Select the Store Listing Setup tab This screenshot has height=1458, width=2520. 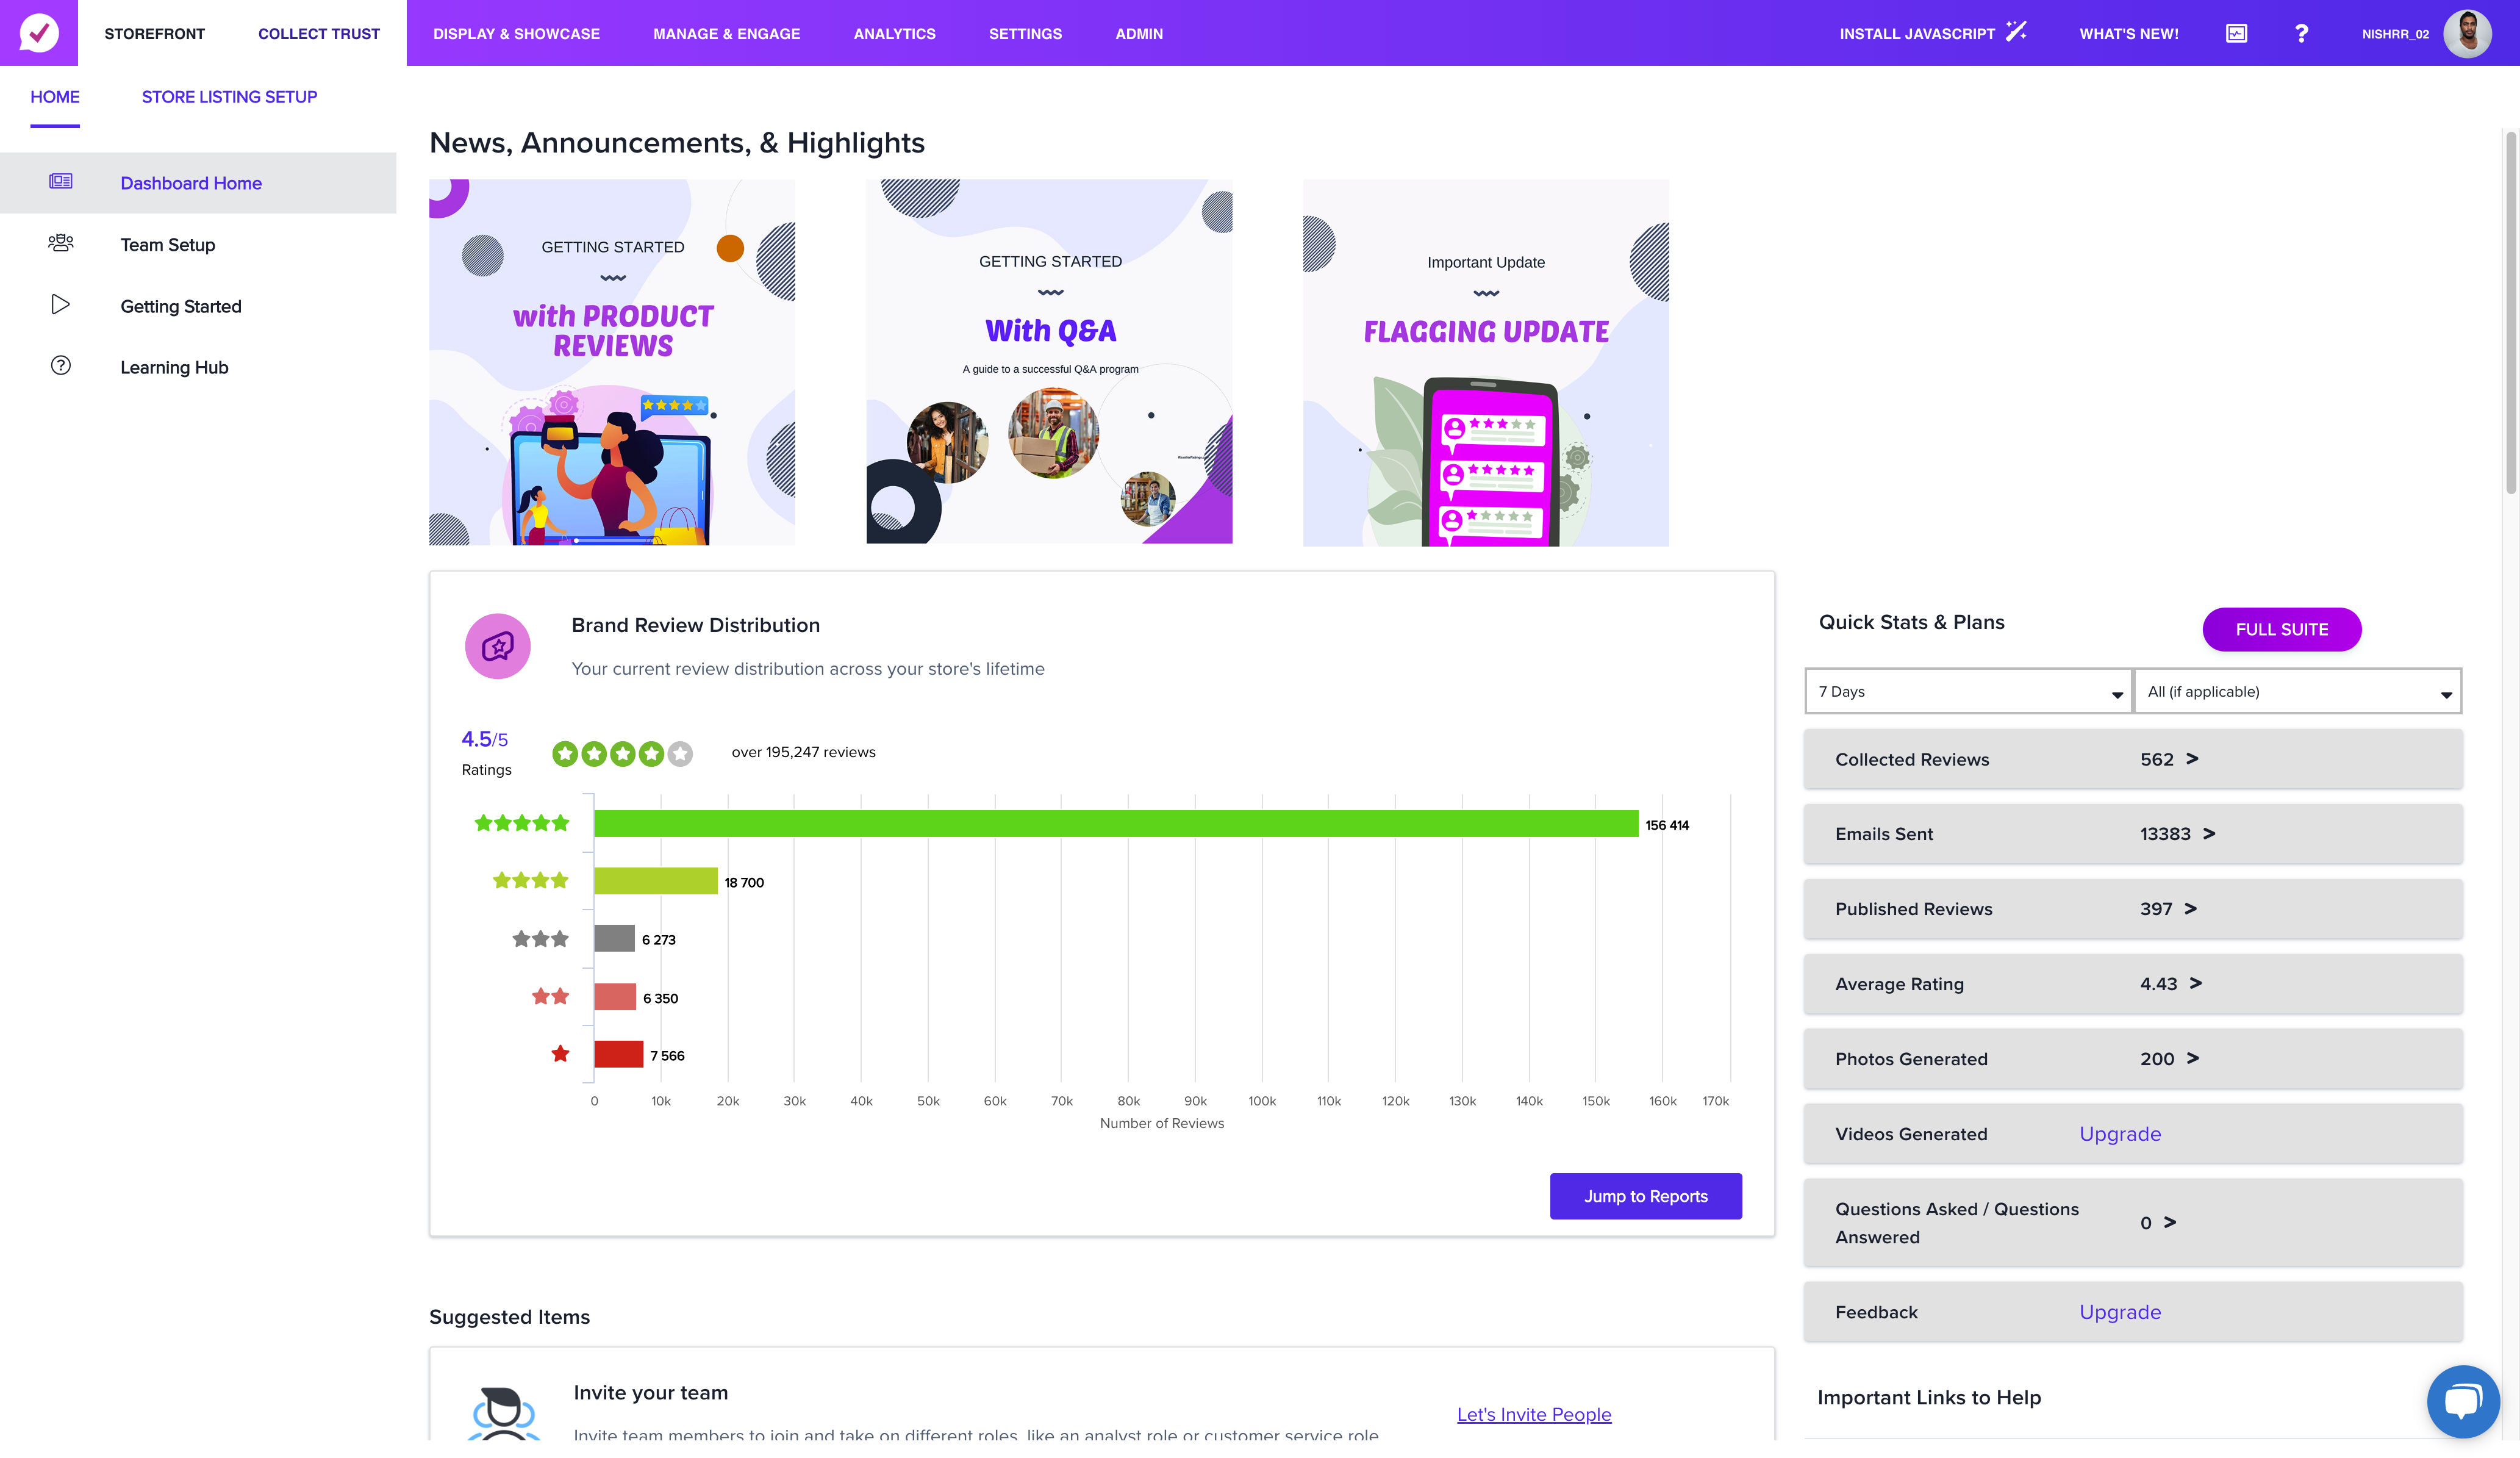[x=229, y=97]
